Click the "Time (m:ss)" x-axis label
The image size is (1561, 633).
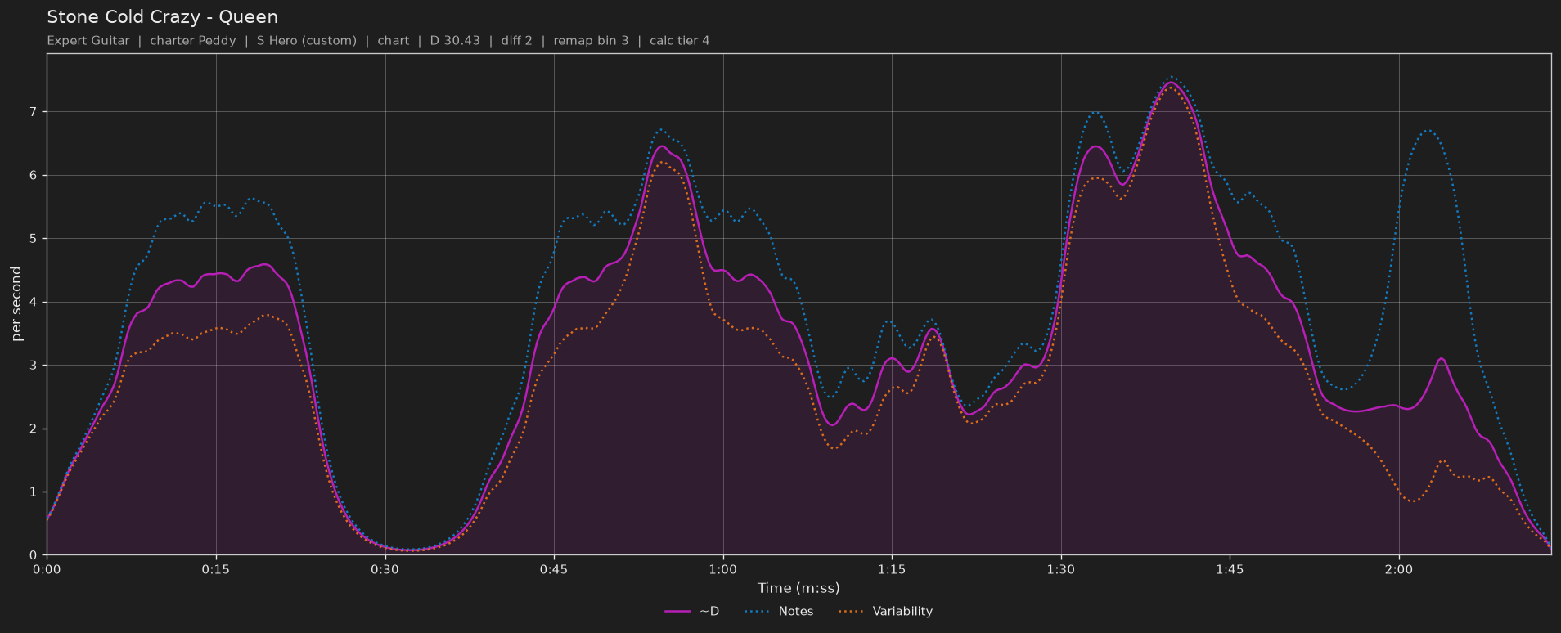point(798,588)
